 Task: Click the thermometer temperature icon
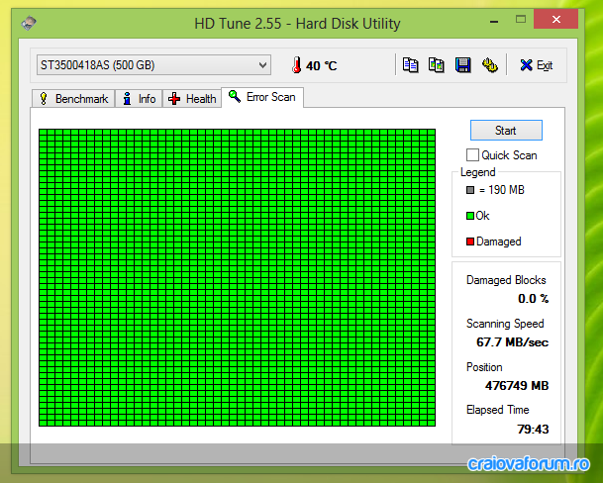(296, 65)
